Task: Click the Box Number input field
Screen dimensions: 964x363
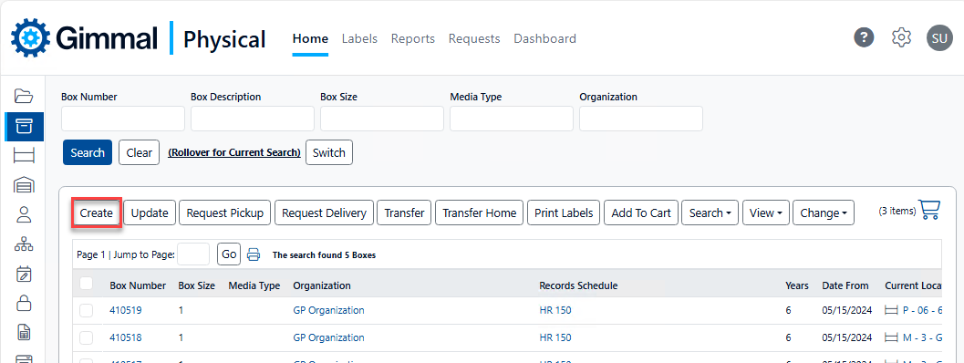Action: point(123,119)
